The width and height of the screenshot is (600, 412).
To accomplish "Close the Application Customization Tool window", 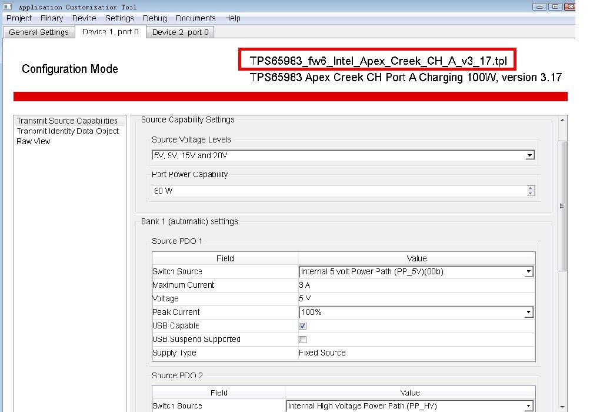I will pos(570,6).
